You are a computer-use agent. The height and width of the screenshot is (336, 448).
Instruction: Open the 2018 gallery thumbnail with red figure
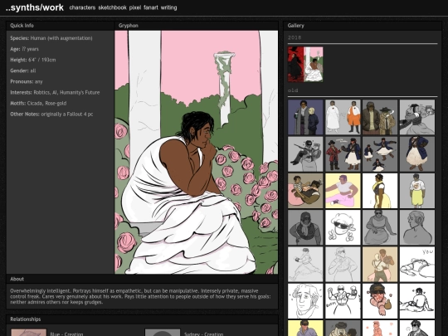[305, 65]
